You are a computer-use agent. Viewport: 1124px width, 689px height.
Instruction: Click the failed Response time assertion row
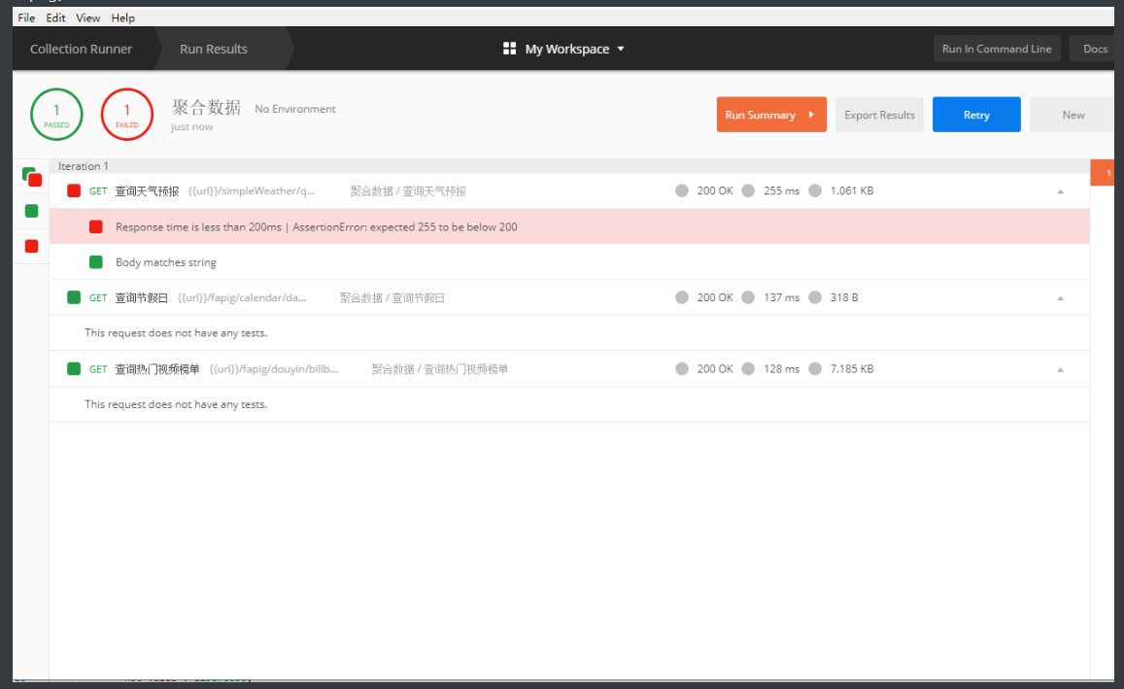point(569,226)
